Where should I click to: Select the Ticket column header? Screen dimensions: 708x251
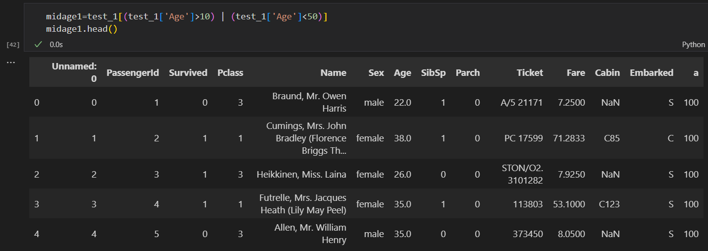(x=529, y=73)
